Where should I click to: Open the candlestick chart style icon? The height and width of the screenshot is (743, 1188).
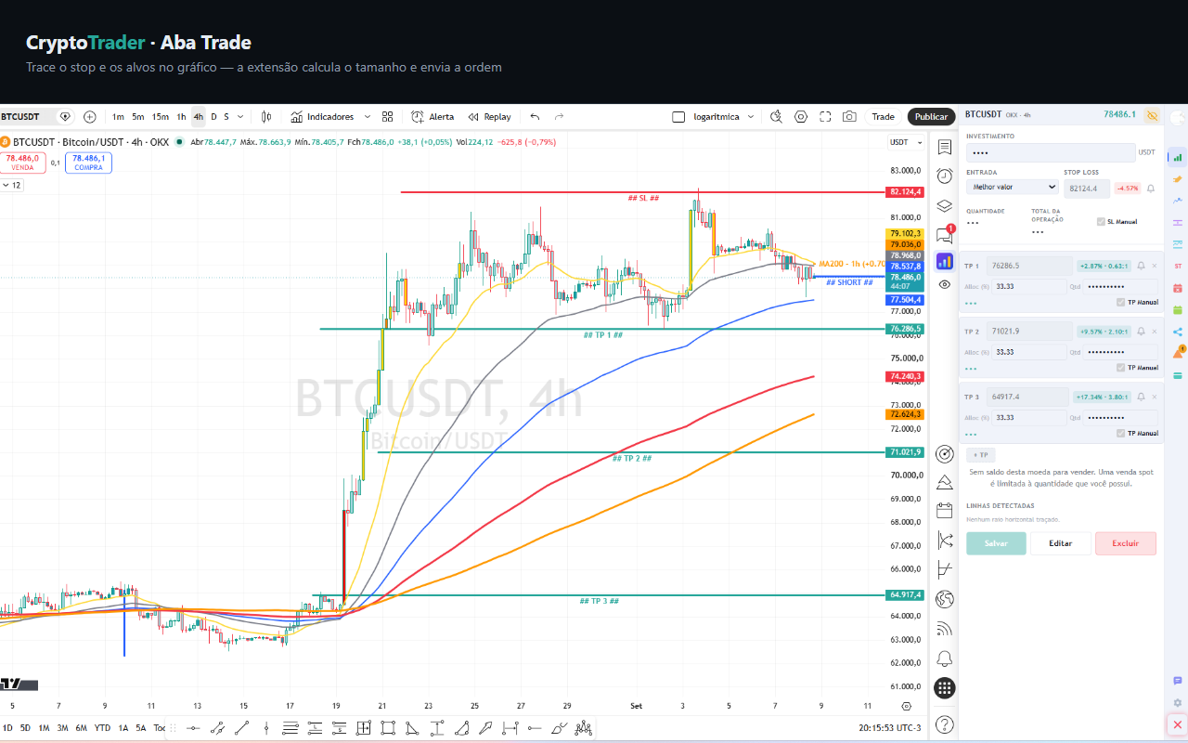click(266, 117)
